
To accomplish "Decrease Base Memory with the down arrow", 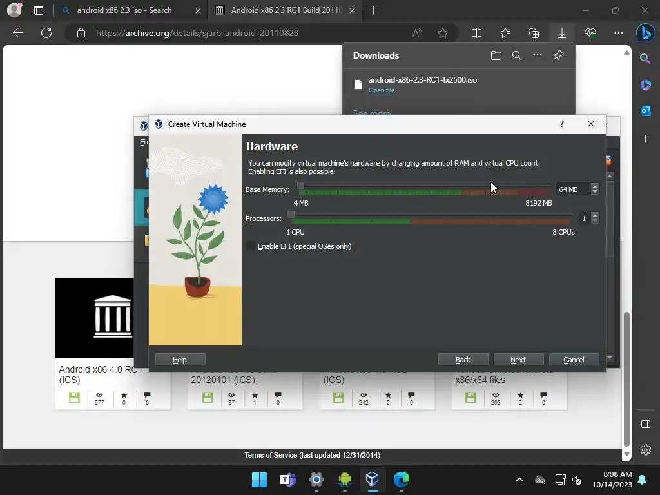I will point(595,192).
